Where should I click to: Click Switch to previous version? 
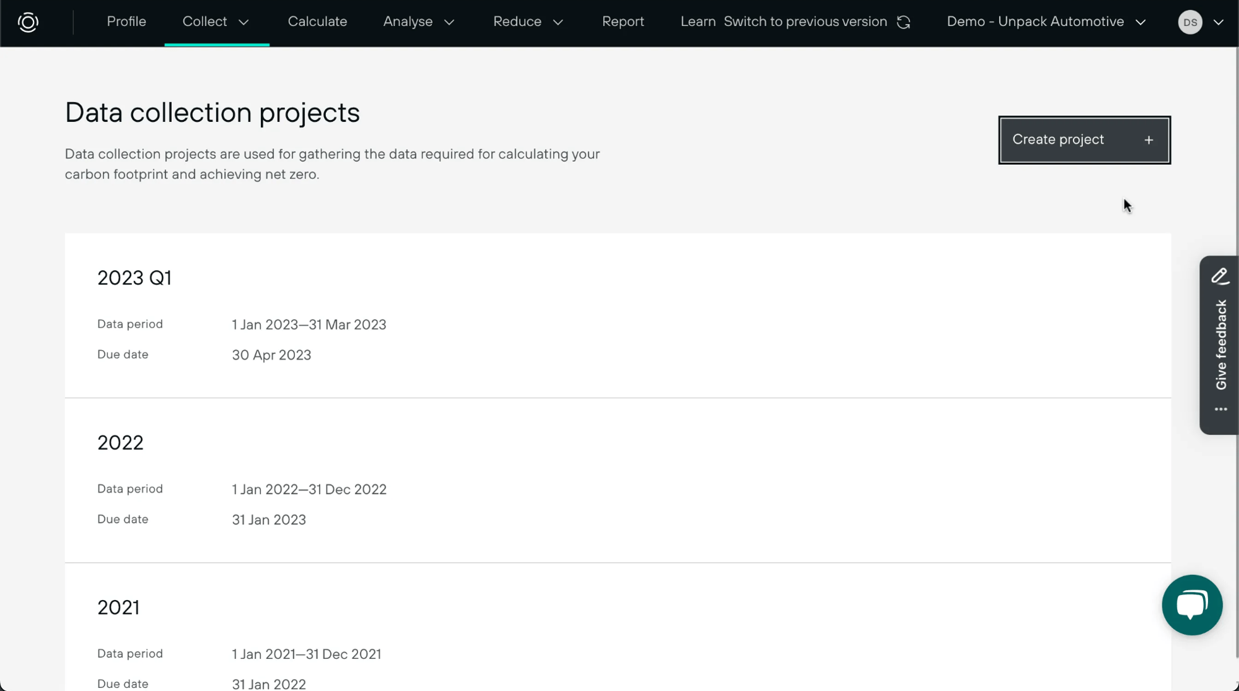[x=806, y=21]
